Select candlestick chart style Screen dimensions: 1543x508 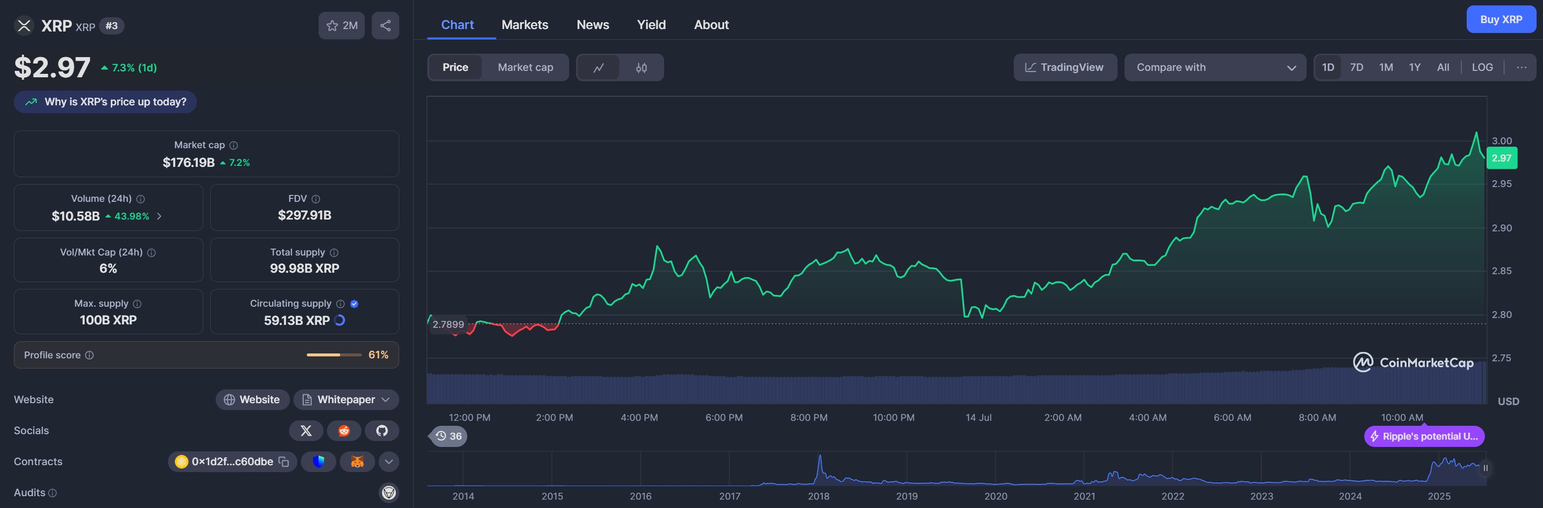641,68
